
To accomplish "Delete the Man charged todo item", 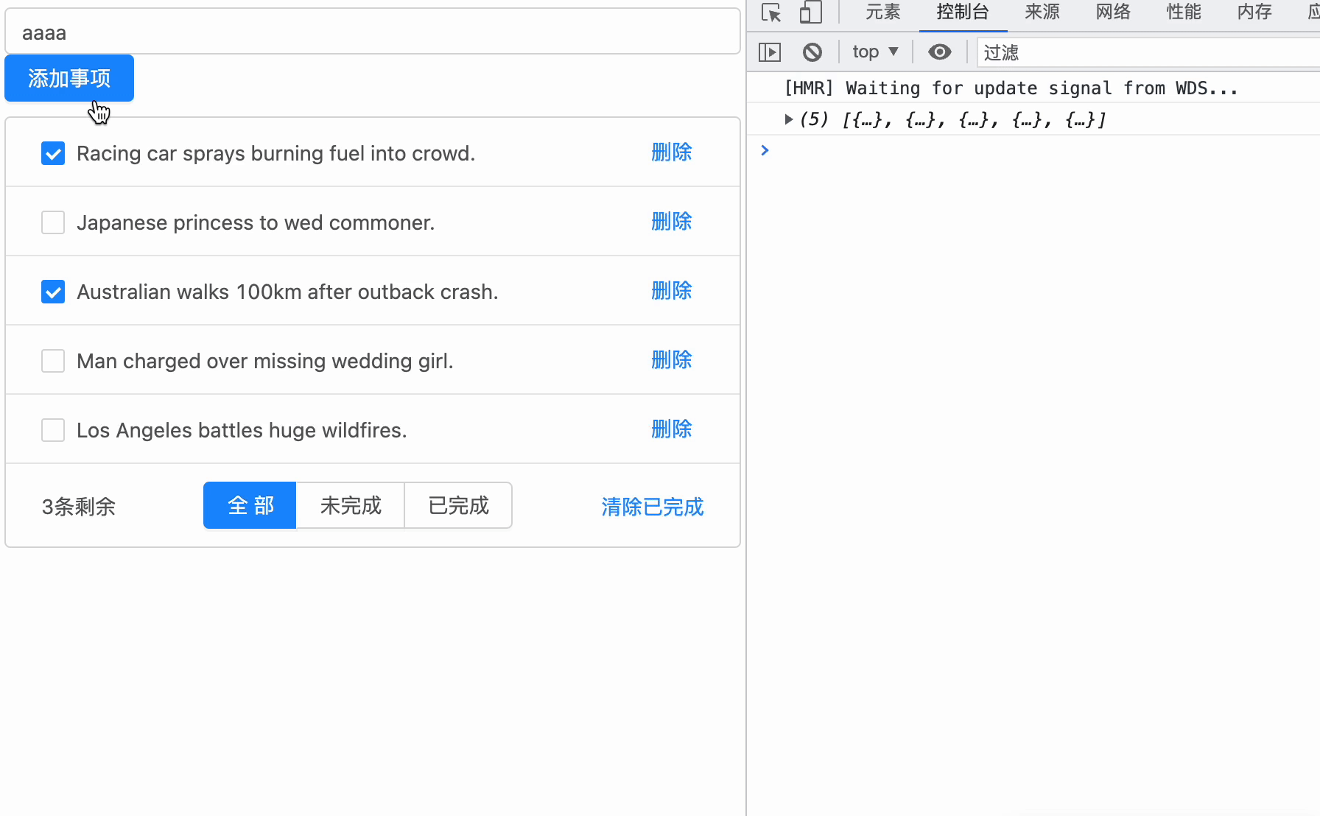I will click(672, 360).
